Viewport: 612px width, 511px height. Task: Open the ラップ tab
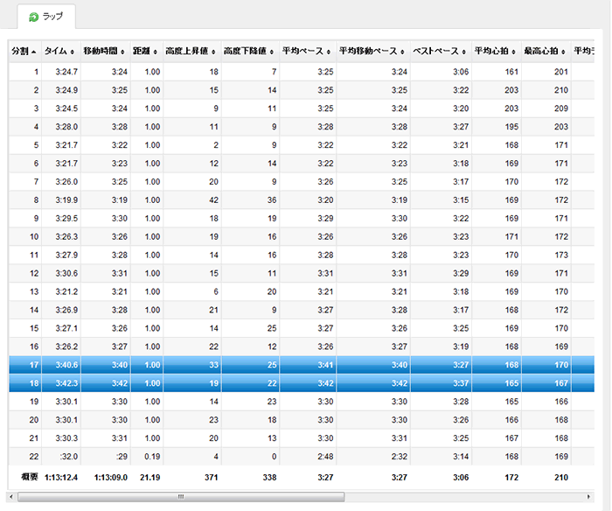click(x=46, y=17)
